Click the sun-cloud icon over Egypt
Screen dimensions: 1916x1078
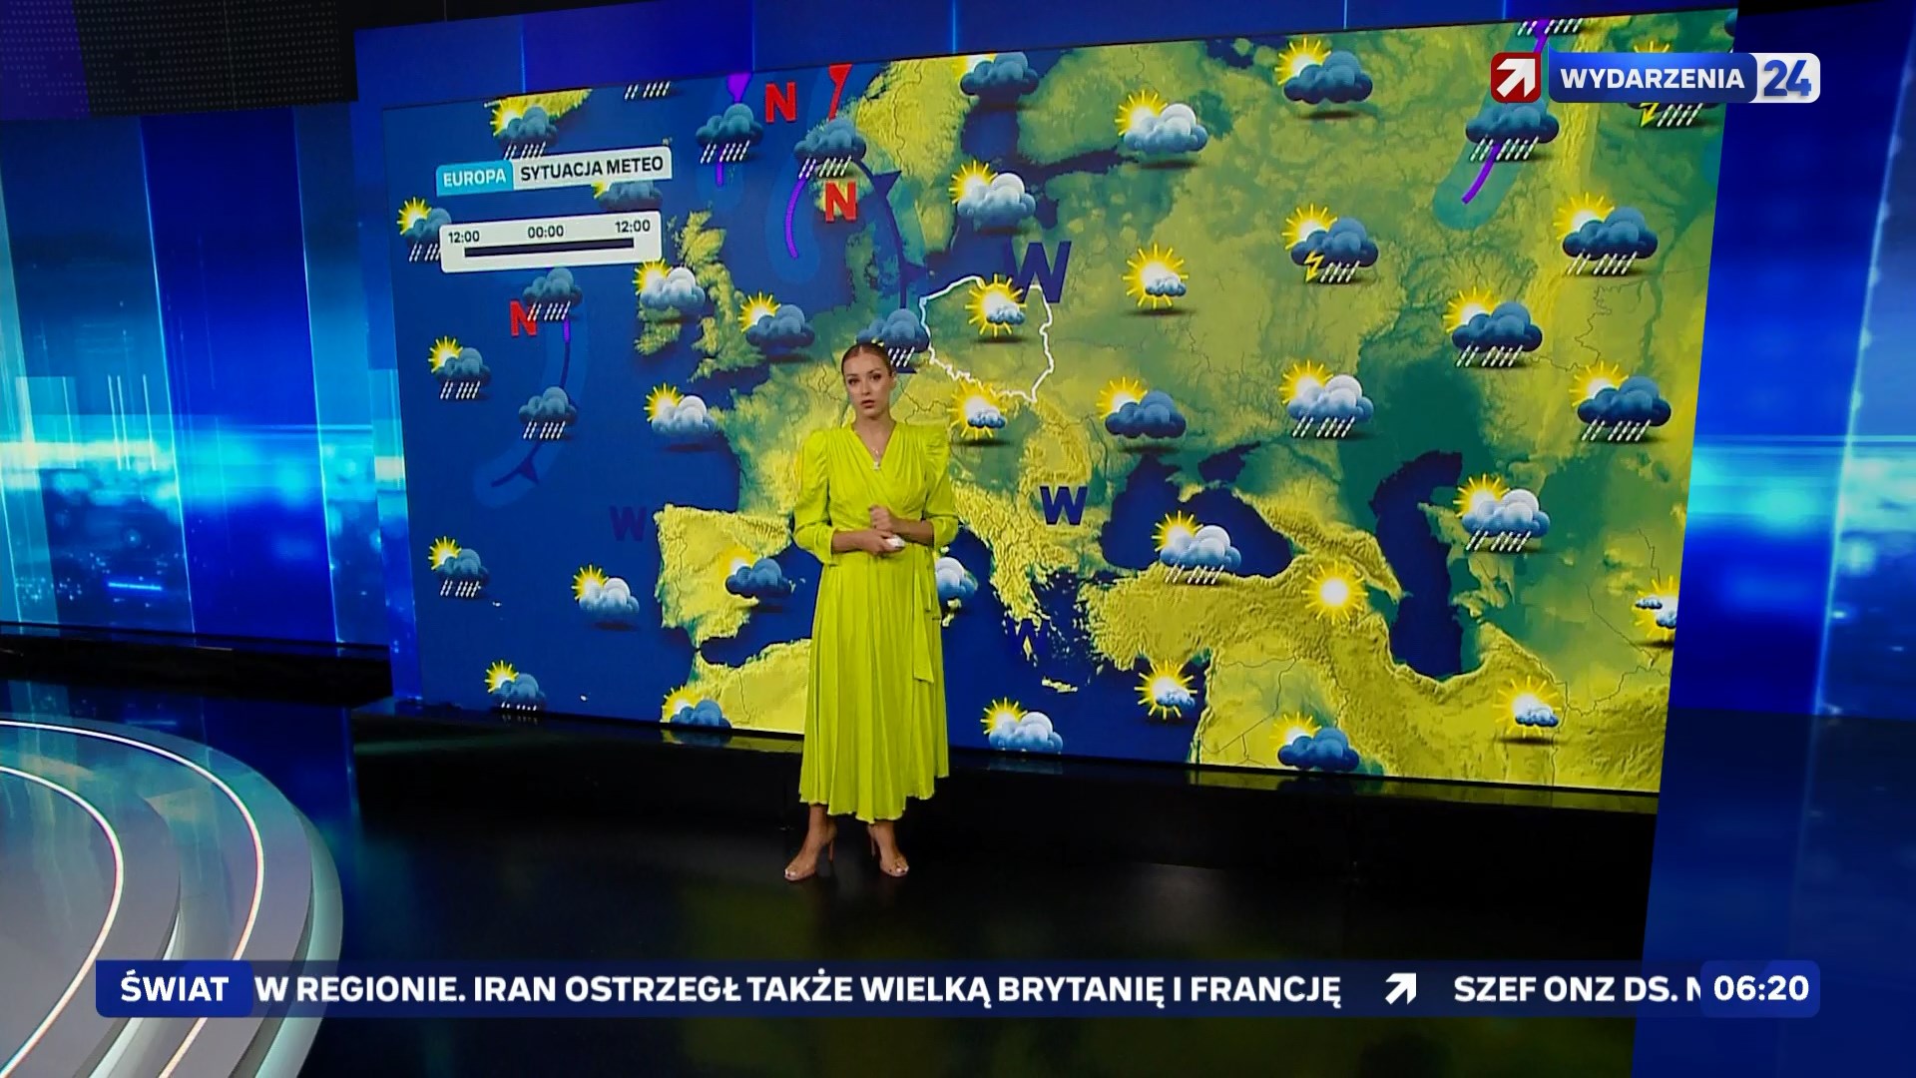(x=1314, y=744)
